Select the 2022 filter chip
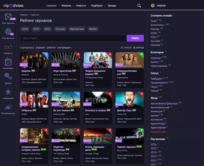 (47, 29)
